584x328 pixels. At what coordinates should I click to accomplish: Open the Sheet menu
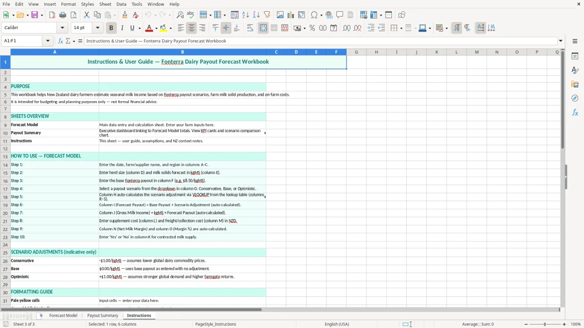[x=105, y=4]
